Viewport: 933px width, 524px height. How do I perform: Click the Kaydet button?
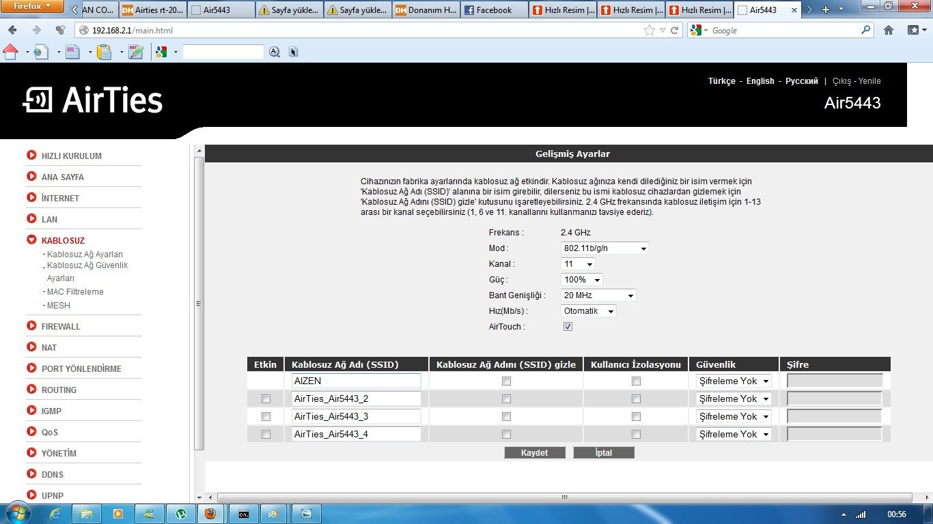(x=534, y=453)
